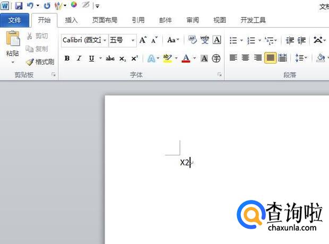Click the Increase Indent icon
The height and width of the screenshot is (244, 329).
pos(302,40)
